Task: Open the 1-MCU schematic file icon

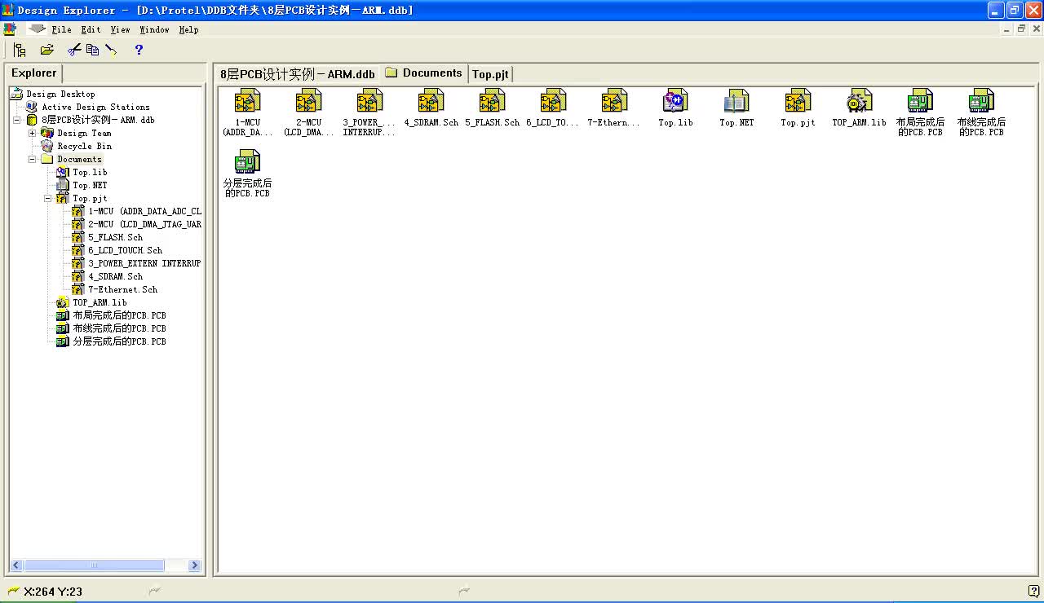Action: (247, 102)
